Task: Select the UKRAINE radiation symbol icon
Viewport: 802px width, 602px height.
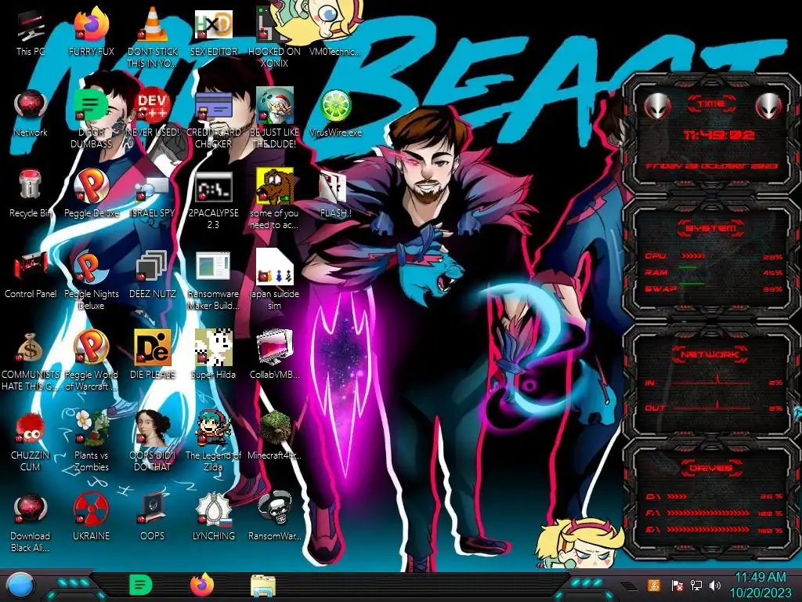Action: (91, 517)
